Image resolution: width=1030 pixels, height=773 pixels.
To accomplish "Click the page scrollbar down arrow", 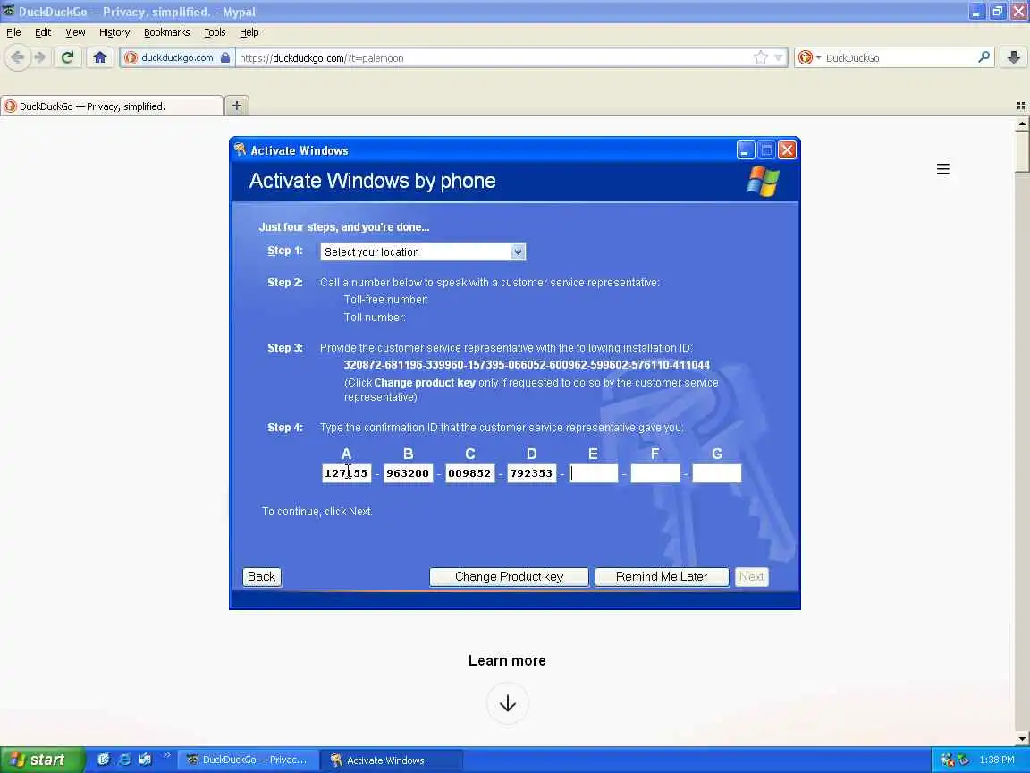I will [1022, 739].
